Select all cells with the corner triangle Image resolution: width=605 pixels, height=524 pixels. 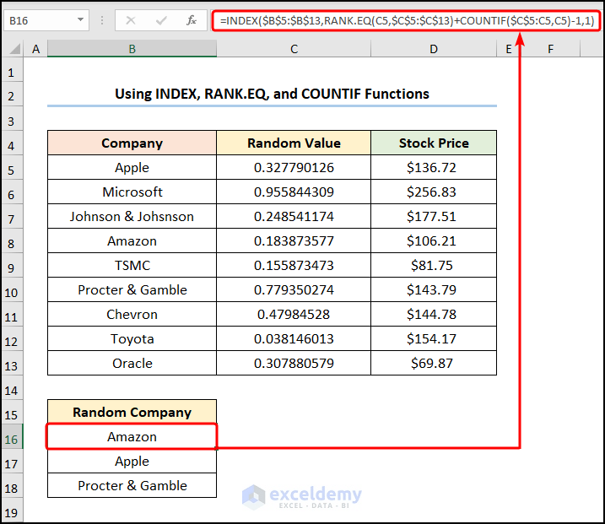click(x=15, y=49)
